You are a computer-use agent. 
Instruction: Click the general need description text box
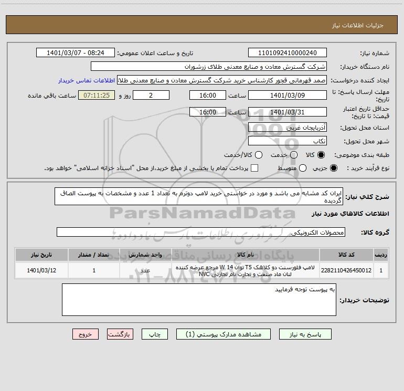pyautogui.click(x=199, y=196)
